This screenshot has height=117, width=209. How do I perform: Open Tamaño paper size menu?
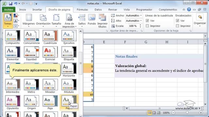pyautogui.click(x=56, y=21)
